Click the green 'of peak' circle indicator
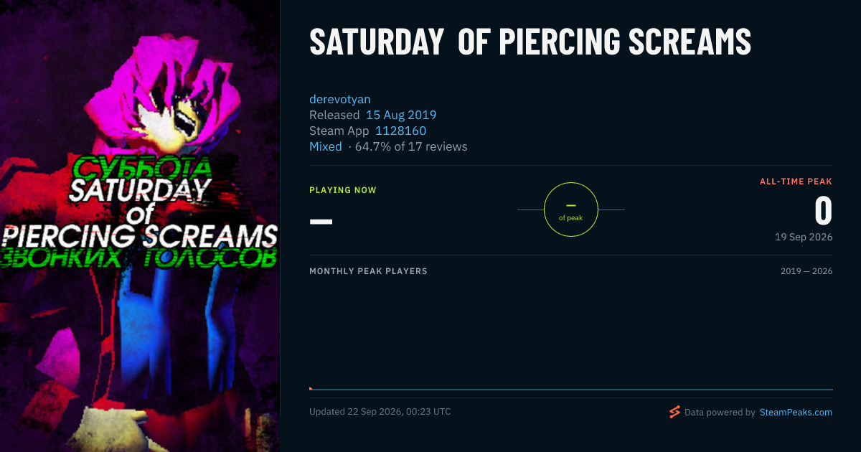The height and width of the screenshot is (452, 861). [571, 209]
